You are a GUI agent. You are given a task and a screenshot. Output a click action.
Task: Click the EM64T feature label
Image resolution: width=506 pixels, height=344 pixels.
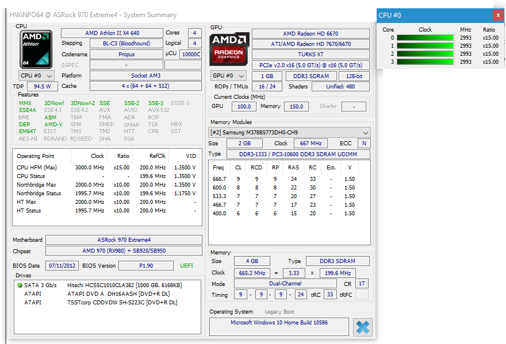[28, 132]
